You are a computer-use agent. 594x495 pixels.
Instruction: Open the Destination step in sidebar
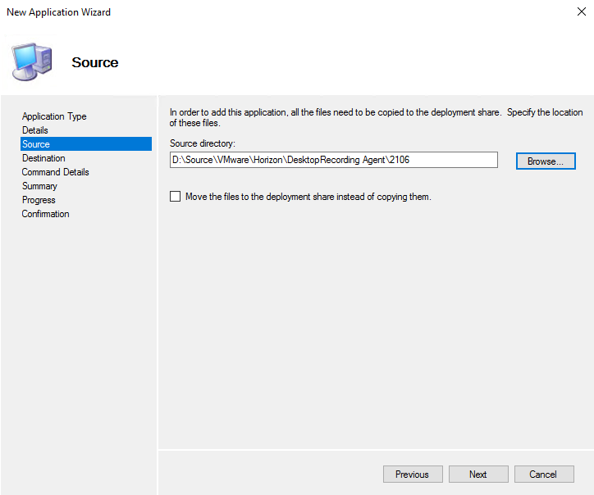coord(43,158)
